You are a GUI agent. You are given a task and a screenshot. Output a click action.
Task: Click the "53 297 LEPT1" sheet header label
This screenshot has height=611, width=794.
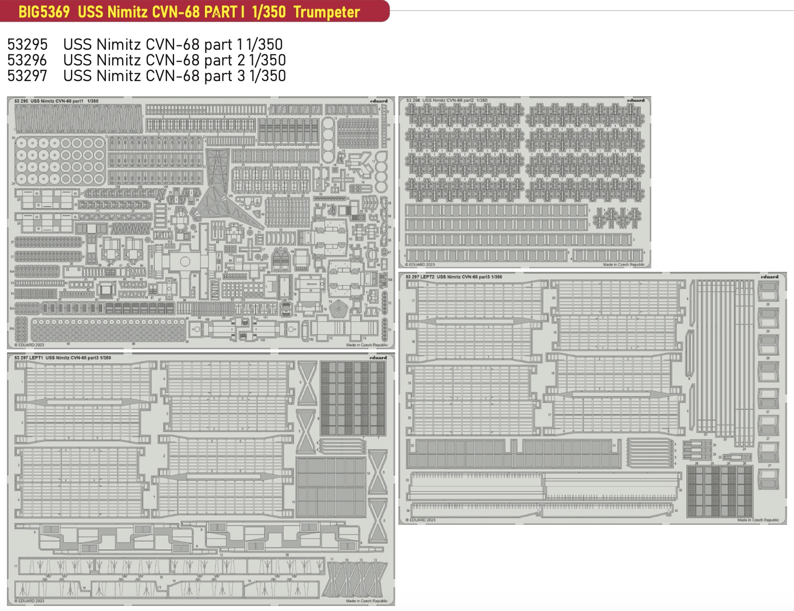pos(63,358)
